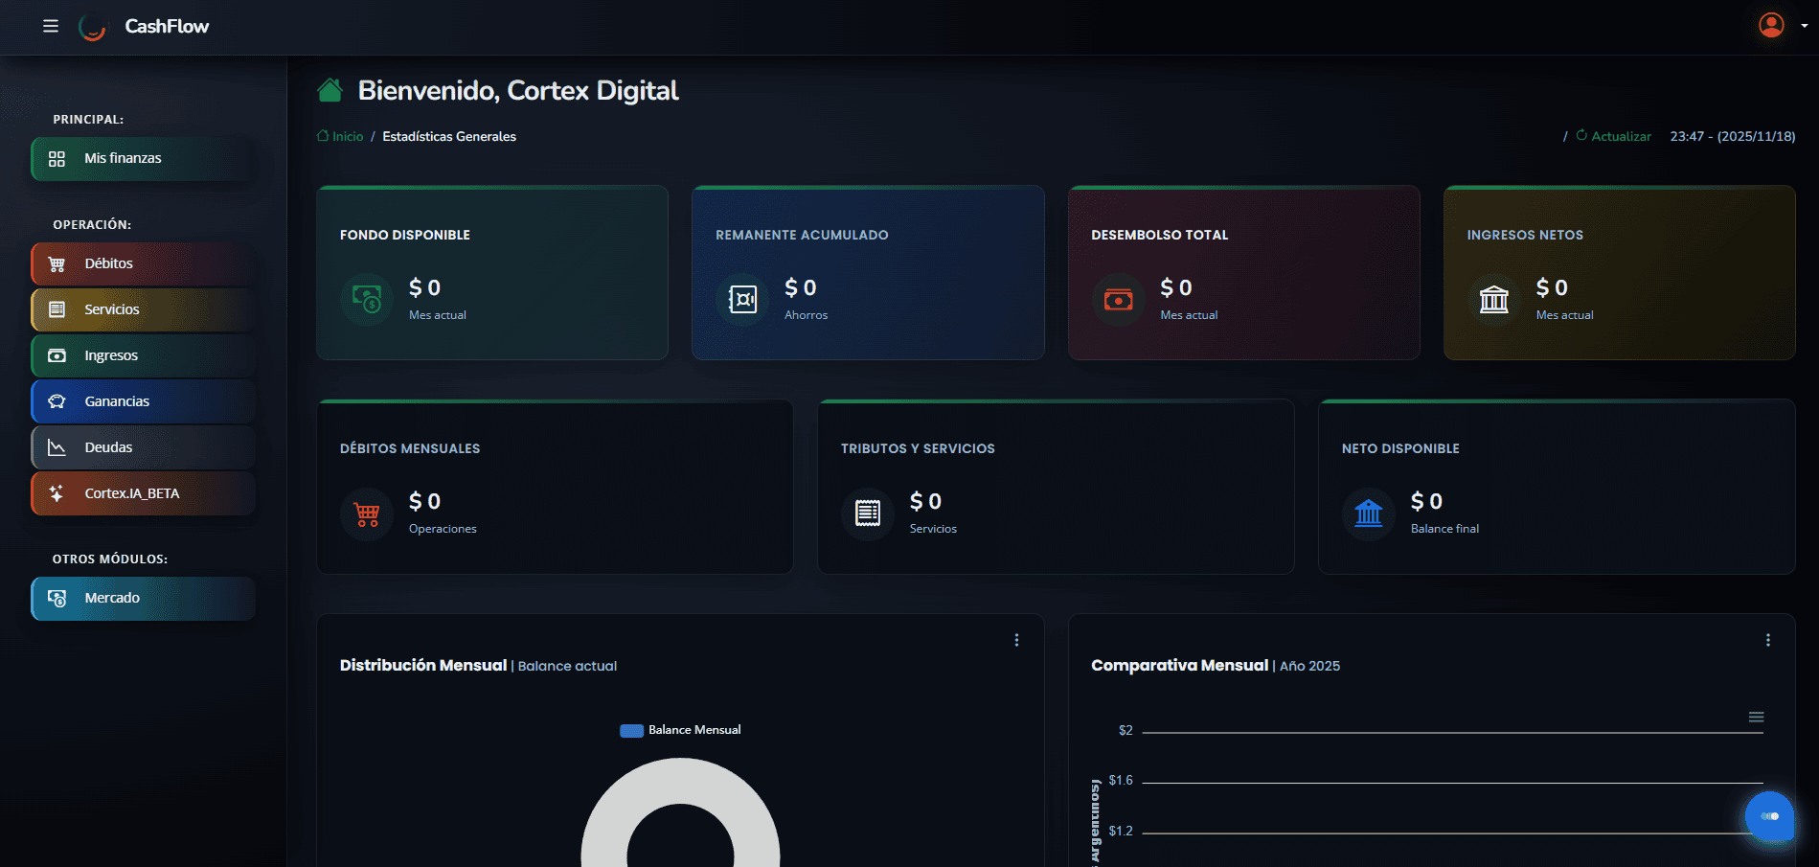
Task: Click the Remanente Acumulado safe icon
Action: pyautogui.click(x=742, y=300)
